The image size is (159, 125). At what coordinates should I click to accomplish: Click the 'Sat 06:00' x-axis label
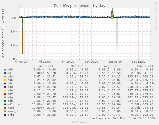click(x=115, y=62)
